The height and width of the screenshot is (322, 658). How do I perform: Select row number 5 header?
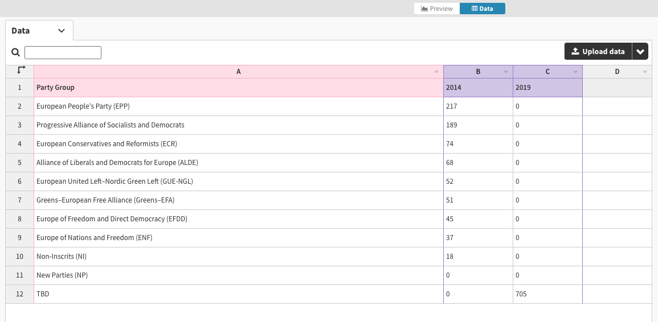(x=20, y=163)
